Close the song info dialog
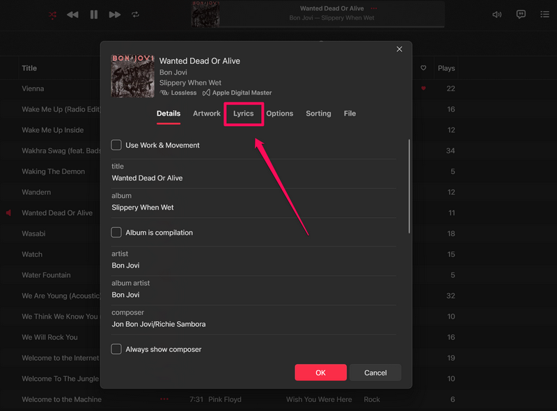The height and width of the screenshot is (411, 557). (399, 49)
